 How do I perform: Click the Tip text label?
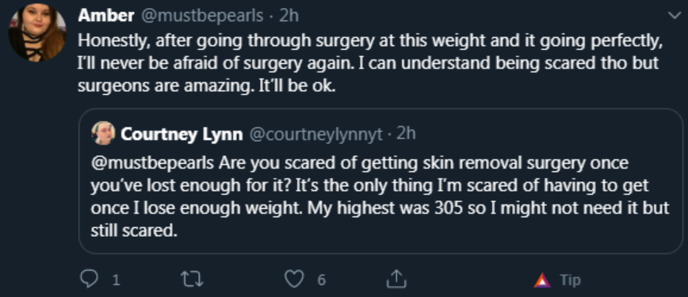pos(570,280)
